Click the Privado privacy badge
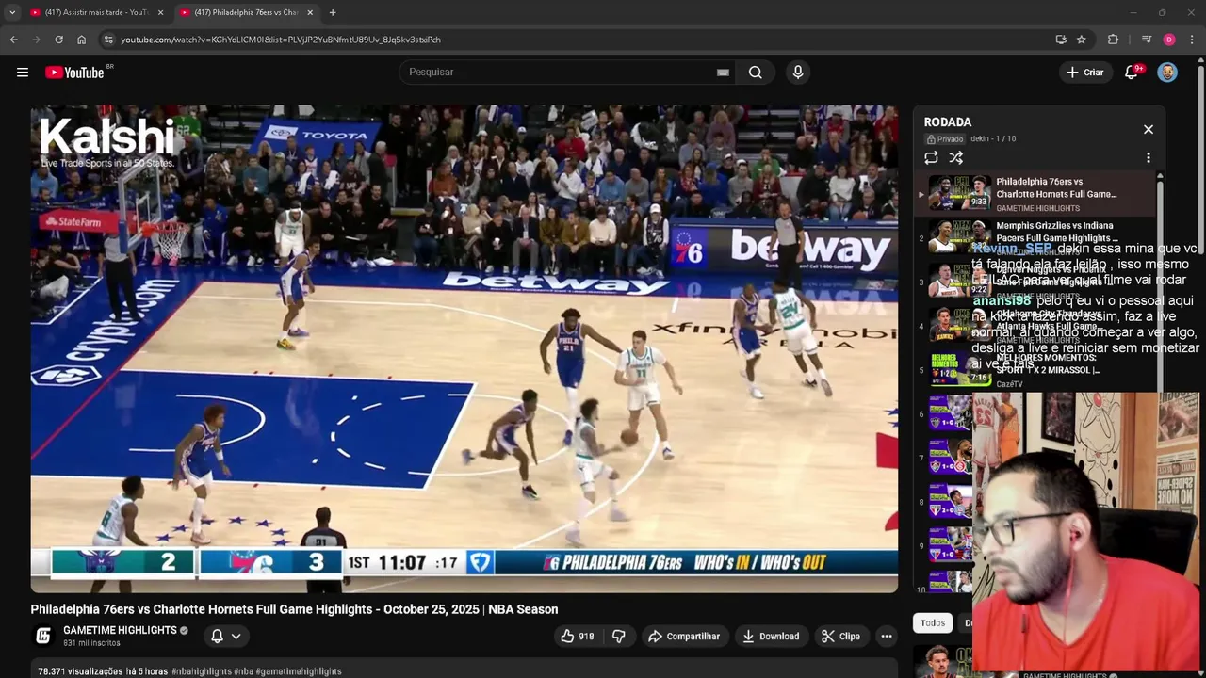This screenshot has height=678, width=1206. (945, 139)
